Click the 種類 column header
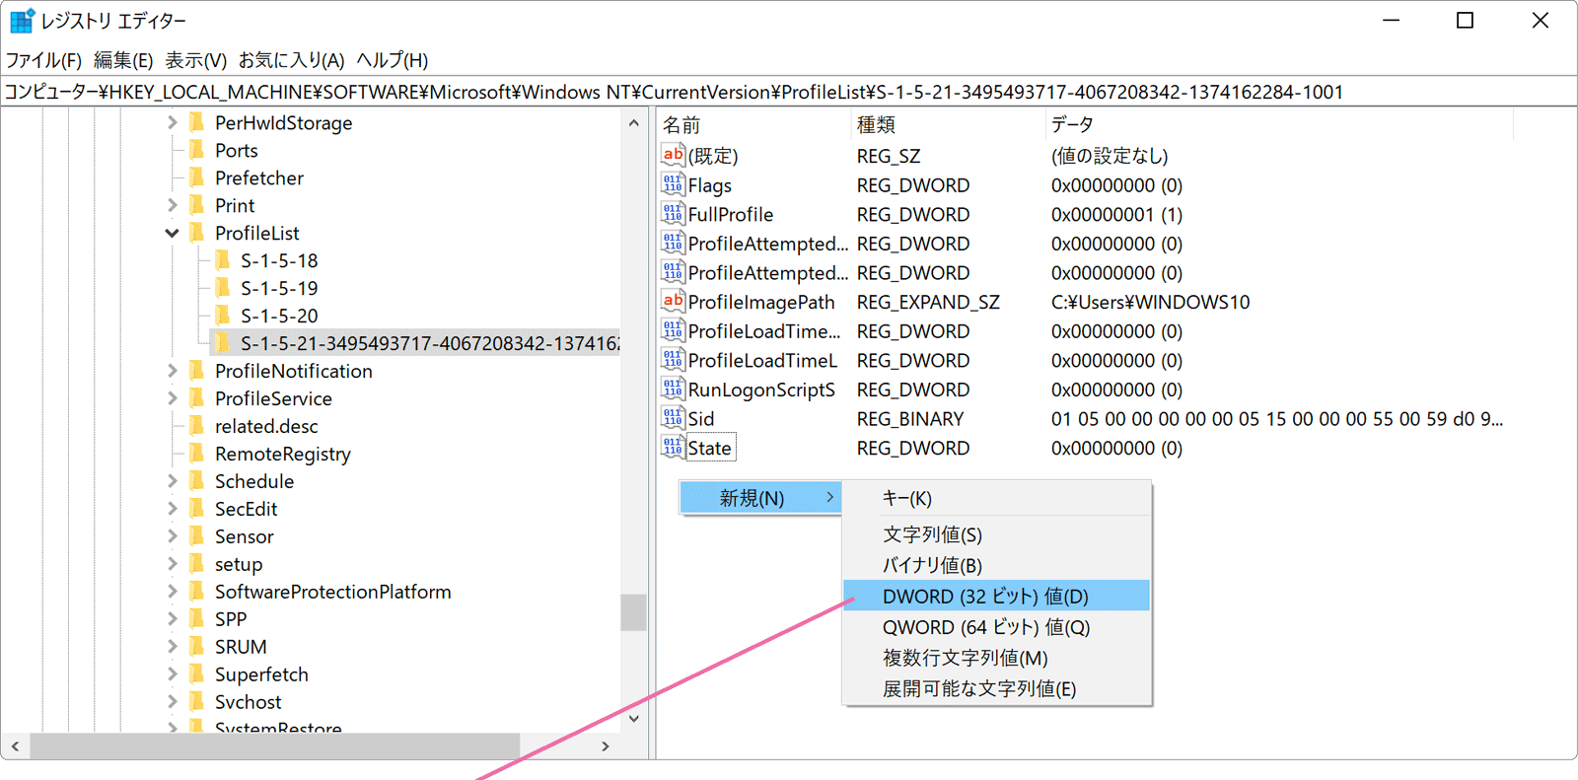The width and height of the screenshot is (1578, 780). pyautogui.click(x=948, y=125)
